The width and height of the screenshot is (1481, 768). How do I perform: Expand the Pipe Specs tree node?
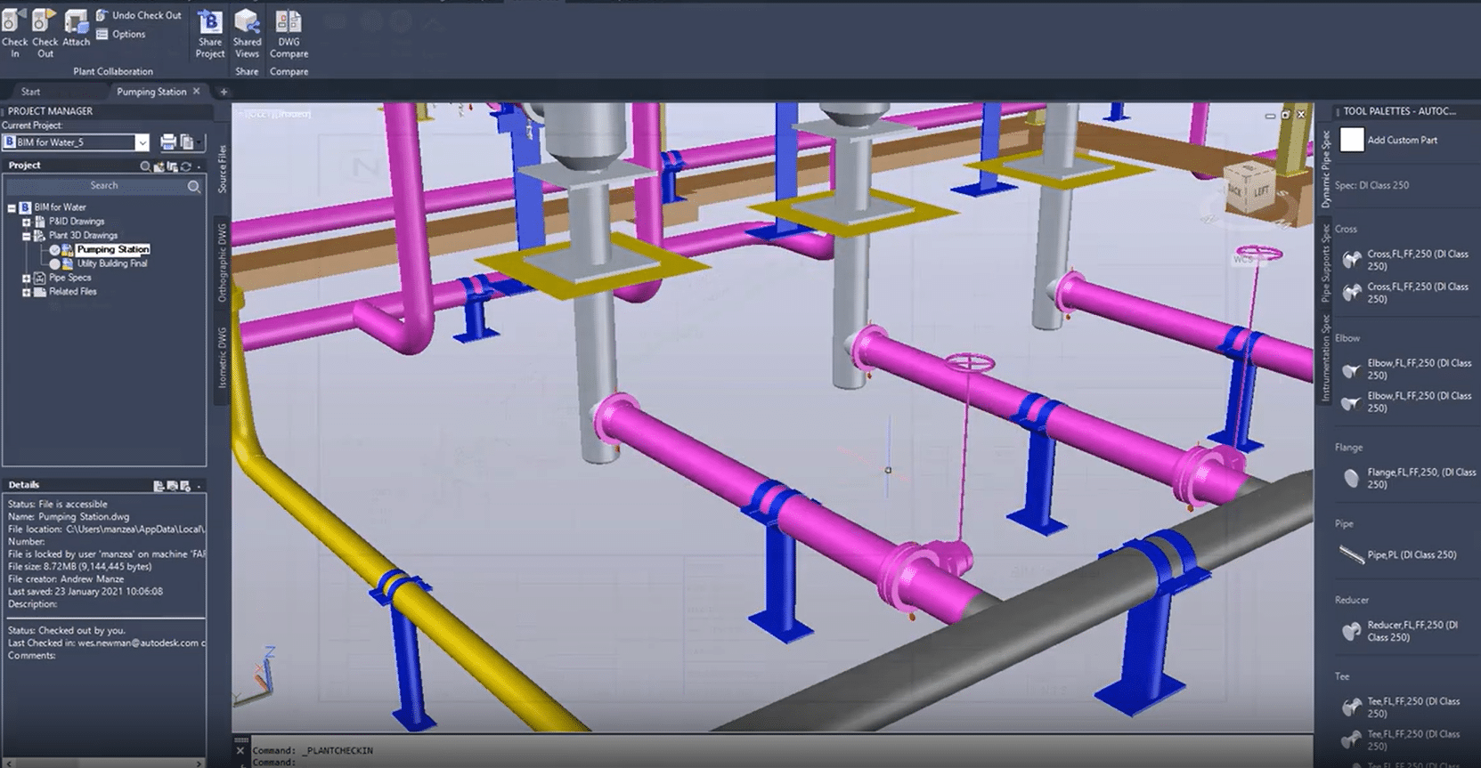pos(27,279)
